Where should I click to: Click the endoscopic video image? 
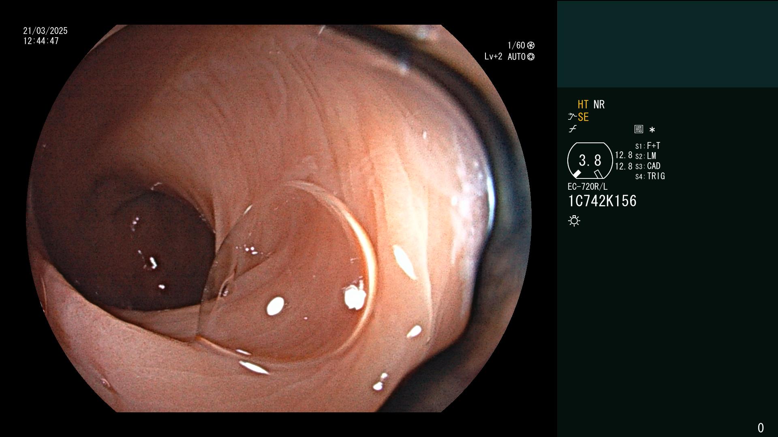point(279,218)
